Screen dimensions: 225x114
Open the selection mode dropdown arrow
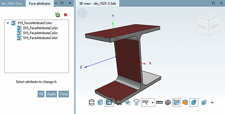coord(152,103)
